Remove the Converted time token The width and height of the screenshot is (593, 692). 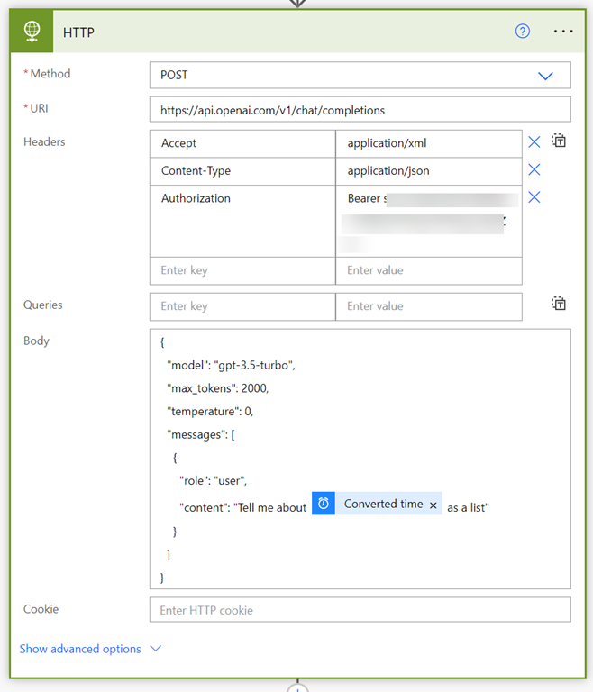click(433, 505)
